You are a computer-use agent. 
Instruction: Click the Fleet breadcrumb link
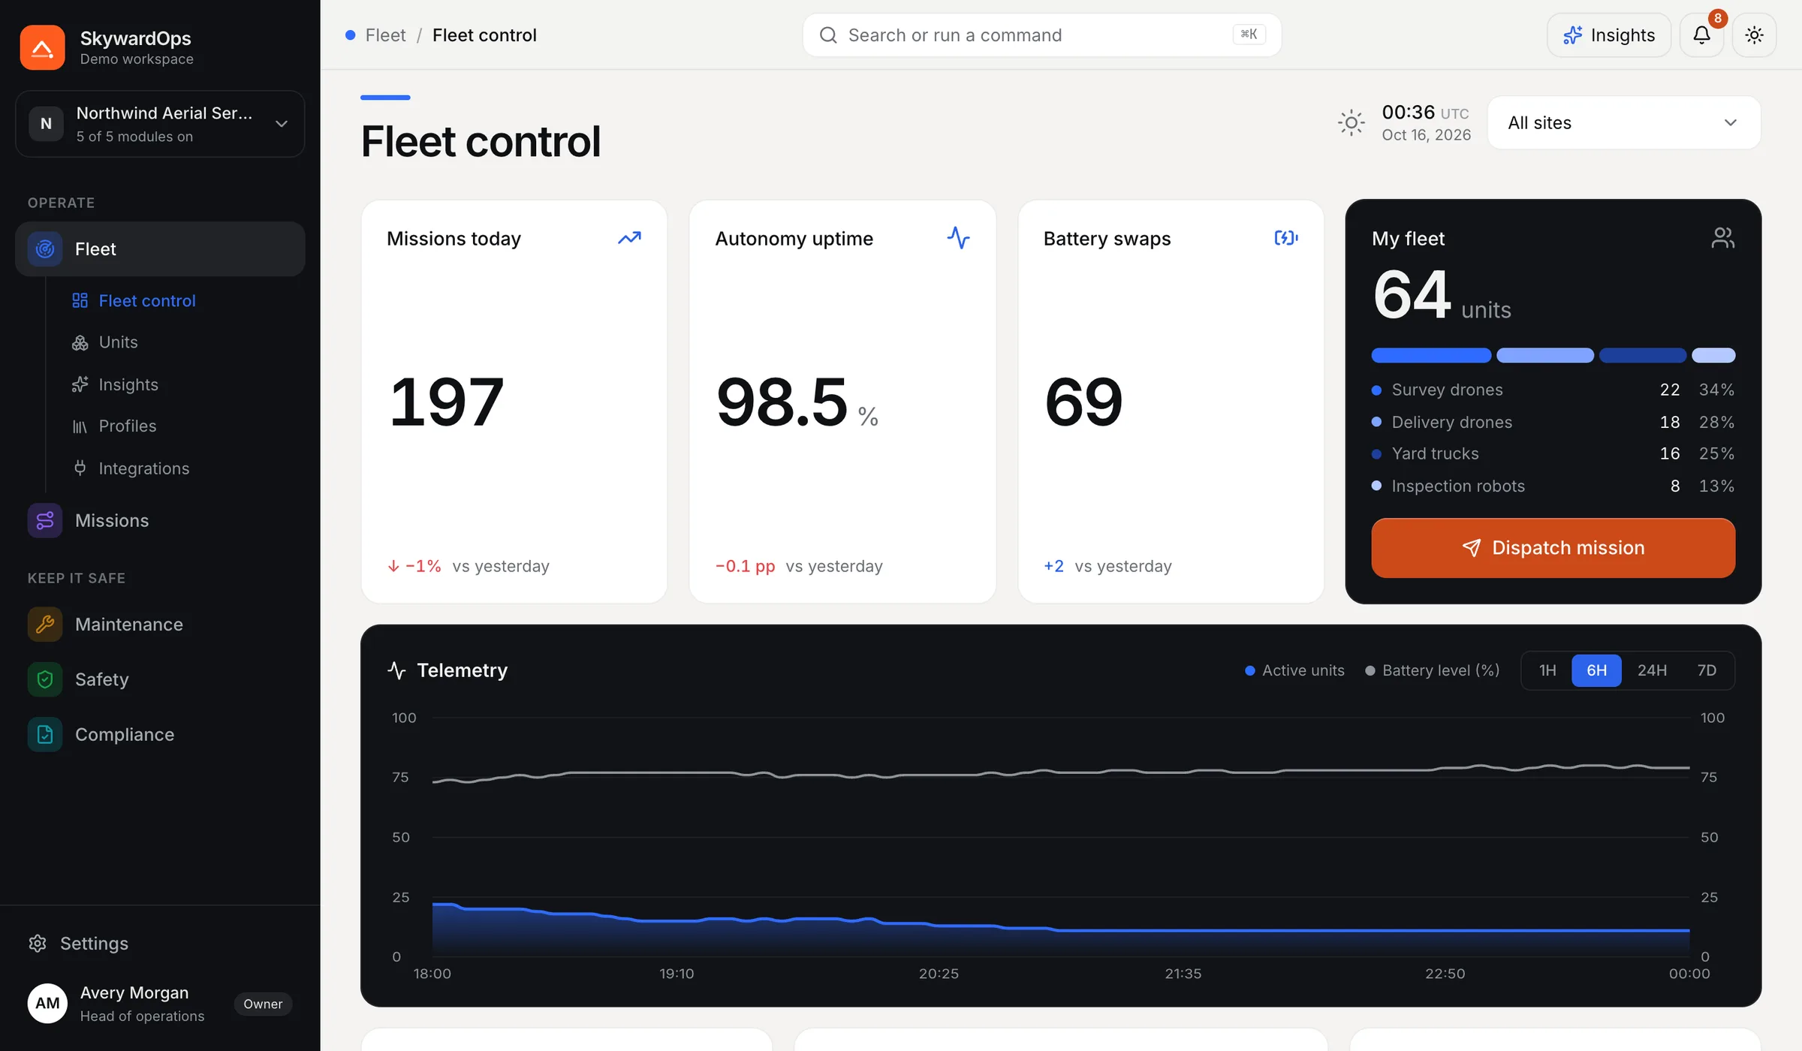tap(385, 35)
